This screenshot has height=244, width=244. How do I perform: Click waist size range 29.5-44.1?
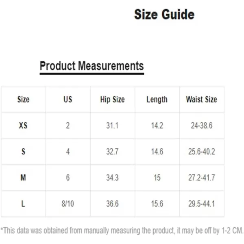(x=202, y=204)
